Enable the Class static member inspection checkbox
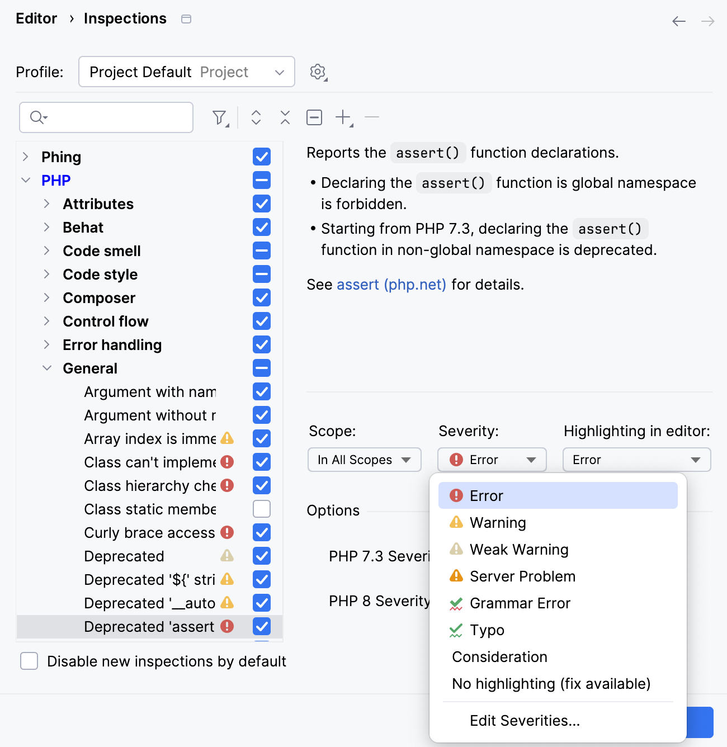The width and height of the screenshot is (727, 747). point(262,509)
